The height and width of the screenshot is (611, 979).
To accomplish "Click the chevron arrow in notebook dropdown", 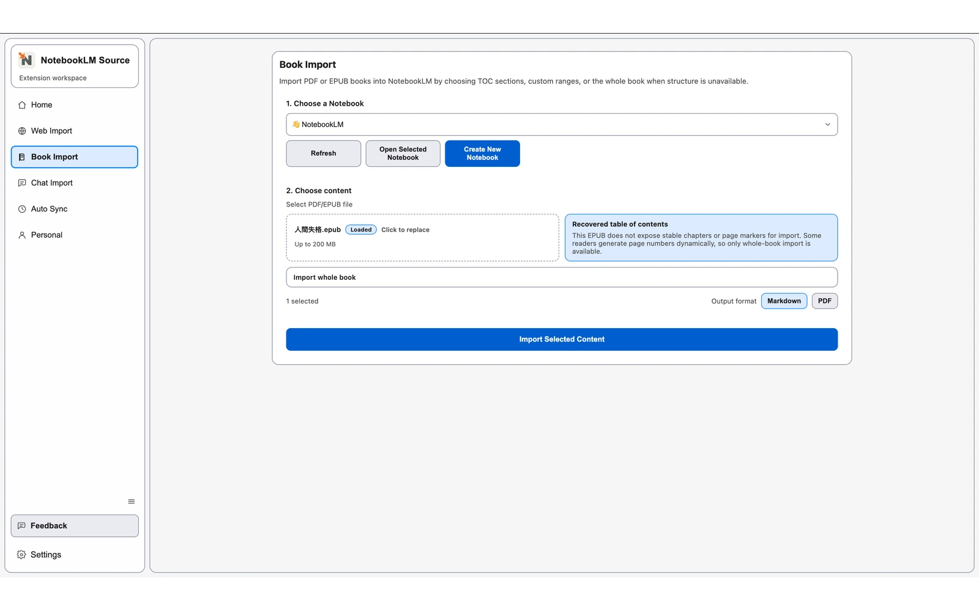I will (x=827, y=125).
